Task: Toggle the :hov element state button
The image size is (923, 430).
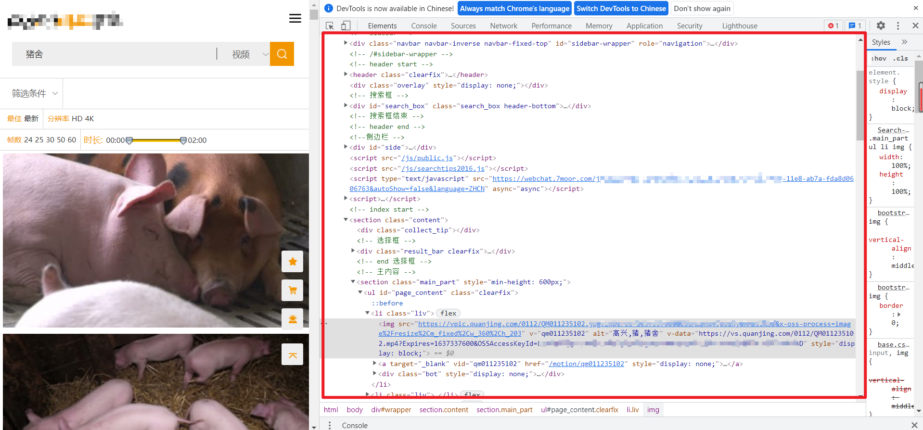Action: pos(878,58)
